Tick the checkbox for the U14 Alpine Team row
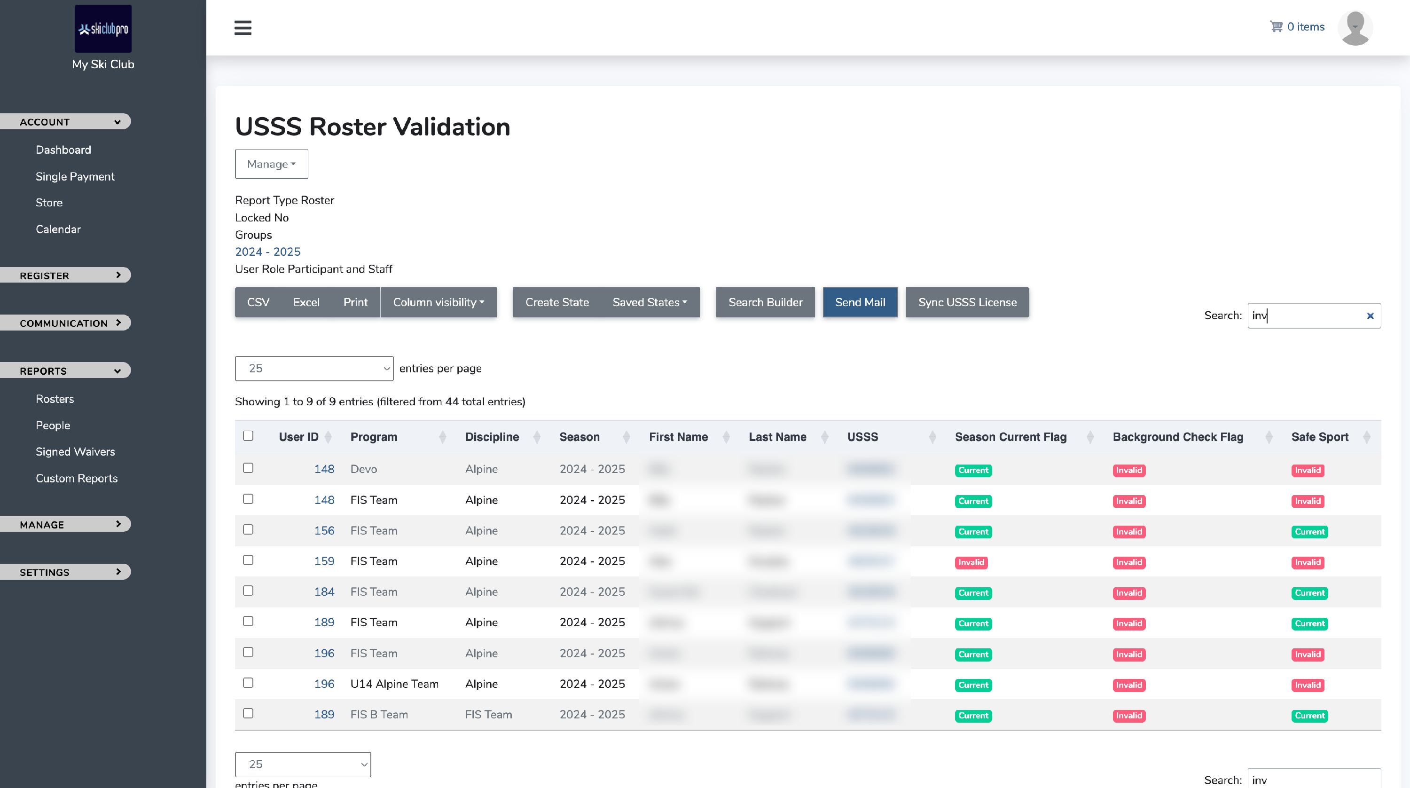Screen dimensions: 1410x788 click(x=248, y=683)
